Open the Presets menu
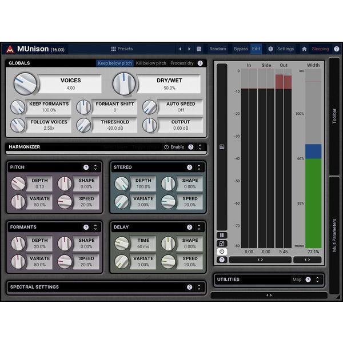Screen dimensions: 343x343 coord(122,49)
